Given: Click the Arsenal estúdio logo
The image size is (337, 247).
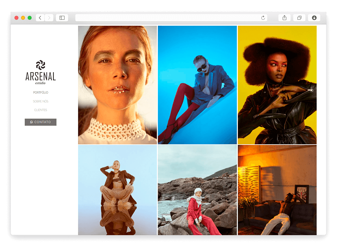Looking at the screenshot, I should click(x=40, y=72).
